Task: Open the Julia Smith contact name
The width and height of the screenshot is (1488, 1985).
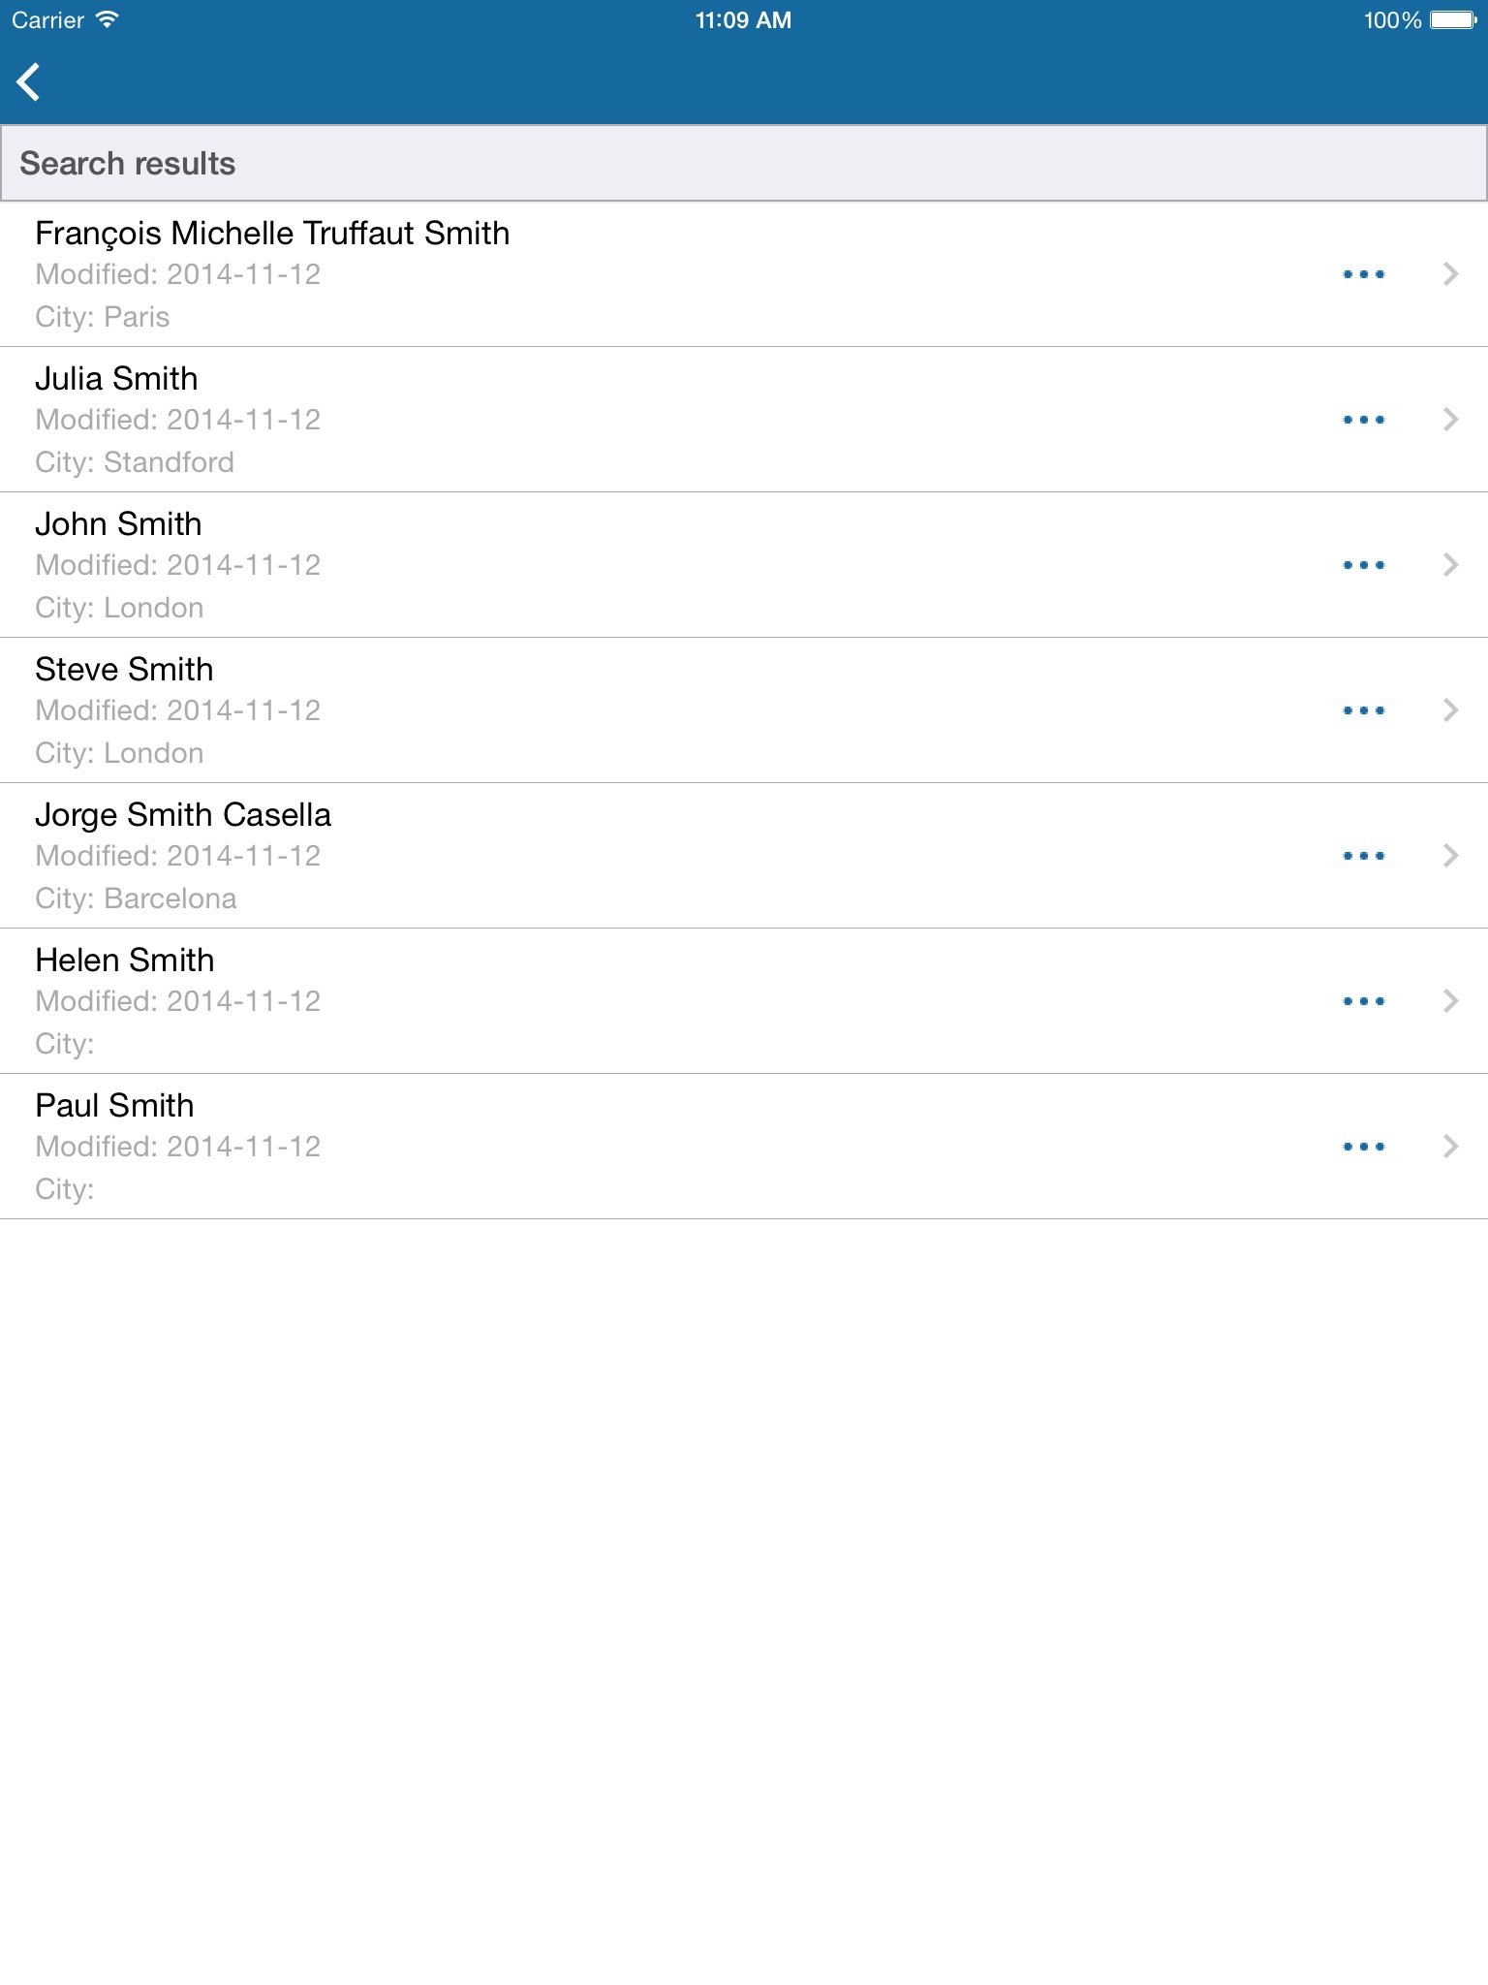Action: (116, 379)
